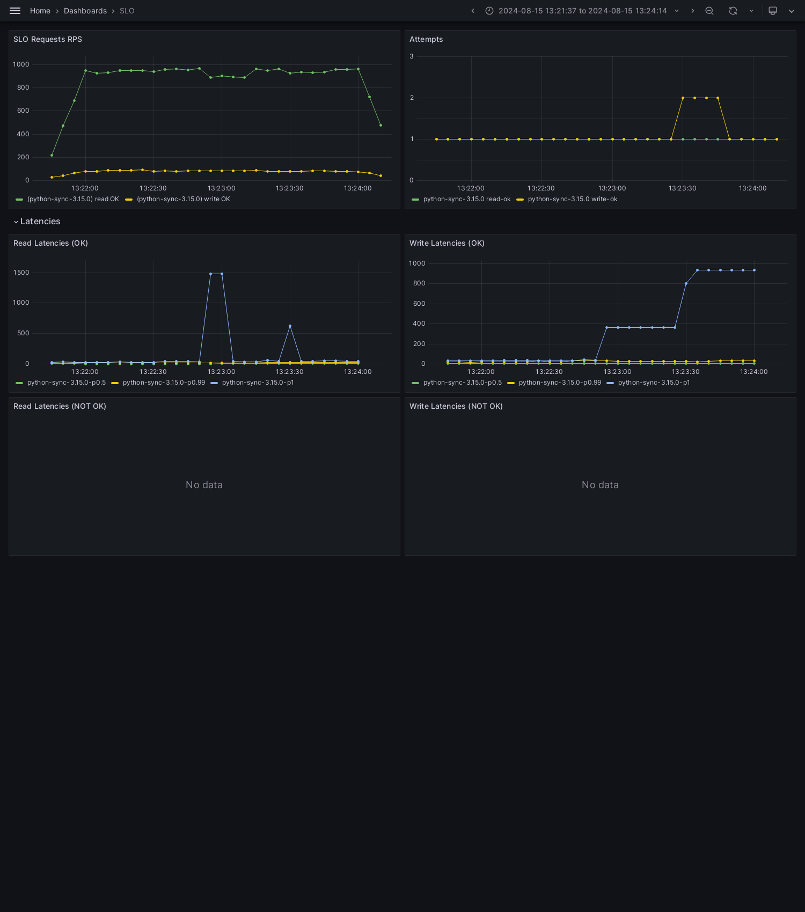This screenshot has height=912, width=805.
Task: Open refresh interval dropdown
Action: pos(751,11)
